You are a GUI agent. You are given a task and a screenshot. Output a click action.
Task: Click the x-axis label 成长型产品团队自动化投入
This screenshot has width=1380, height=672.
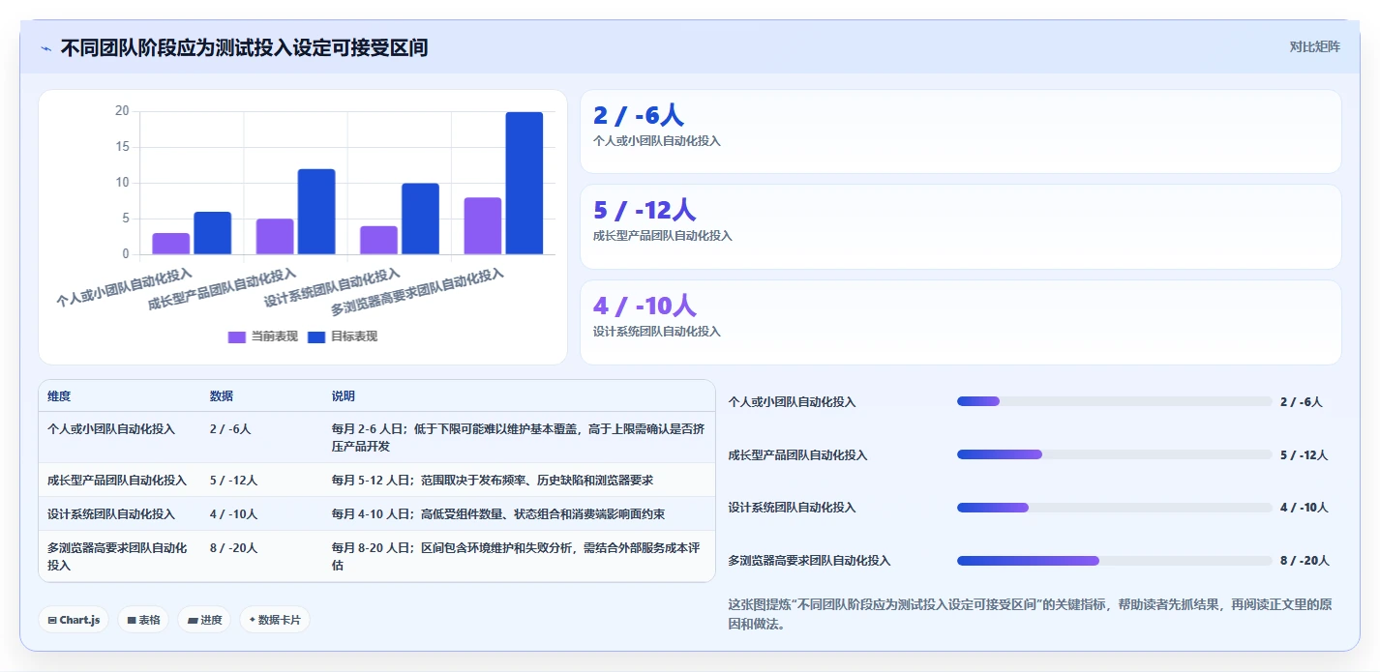coord(222,289)
